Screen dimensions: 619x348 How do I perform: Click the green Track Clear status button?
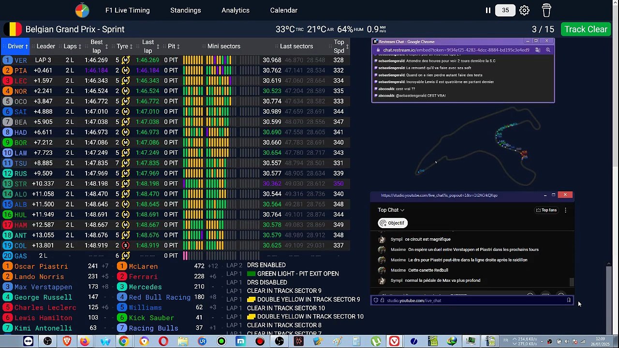(x=586, y=29)
